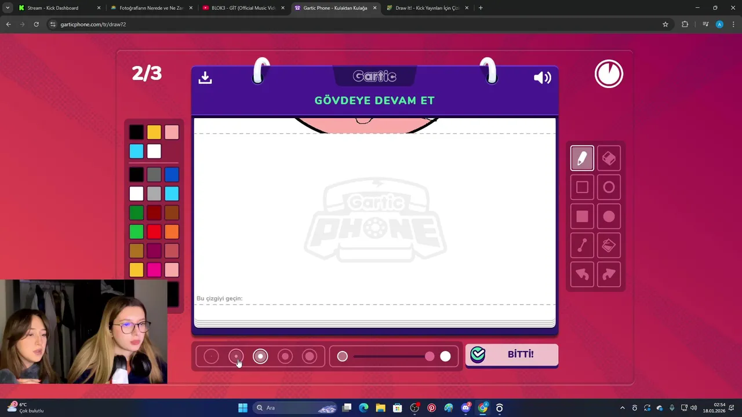This screenshot has height=417, width=742.
Task: Show hidden system tray icons
Action: pos(623,408)
